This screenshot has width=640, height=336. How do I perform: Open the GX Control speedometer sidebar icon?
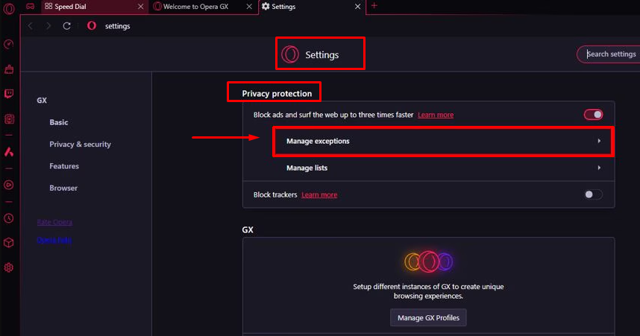(8, 44)
